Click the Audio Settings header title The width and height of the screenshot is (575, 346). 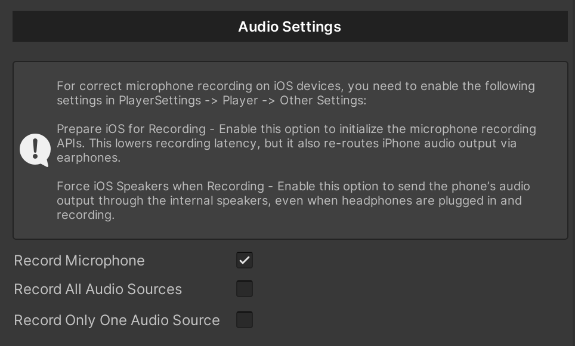point(290,26)
